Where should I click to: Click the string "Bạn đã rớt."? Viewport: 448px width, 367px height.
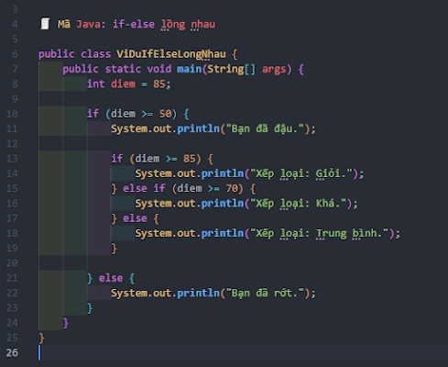click(265, 293)
